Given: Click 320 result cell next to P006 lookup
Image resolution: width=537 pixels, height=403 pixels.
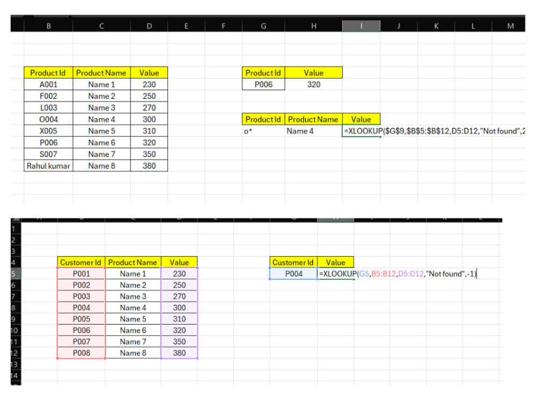Looking at the screenshot, I should point(314,84).
